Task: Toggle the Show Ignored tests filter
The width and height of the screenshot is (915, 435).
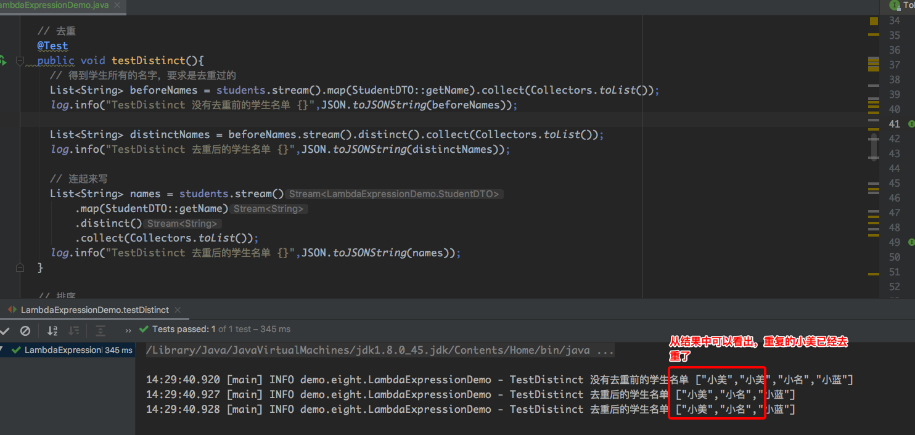Action: (25, 331)
